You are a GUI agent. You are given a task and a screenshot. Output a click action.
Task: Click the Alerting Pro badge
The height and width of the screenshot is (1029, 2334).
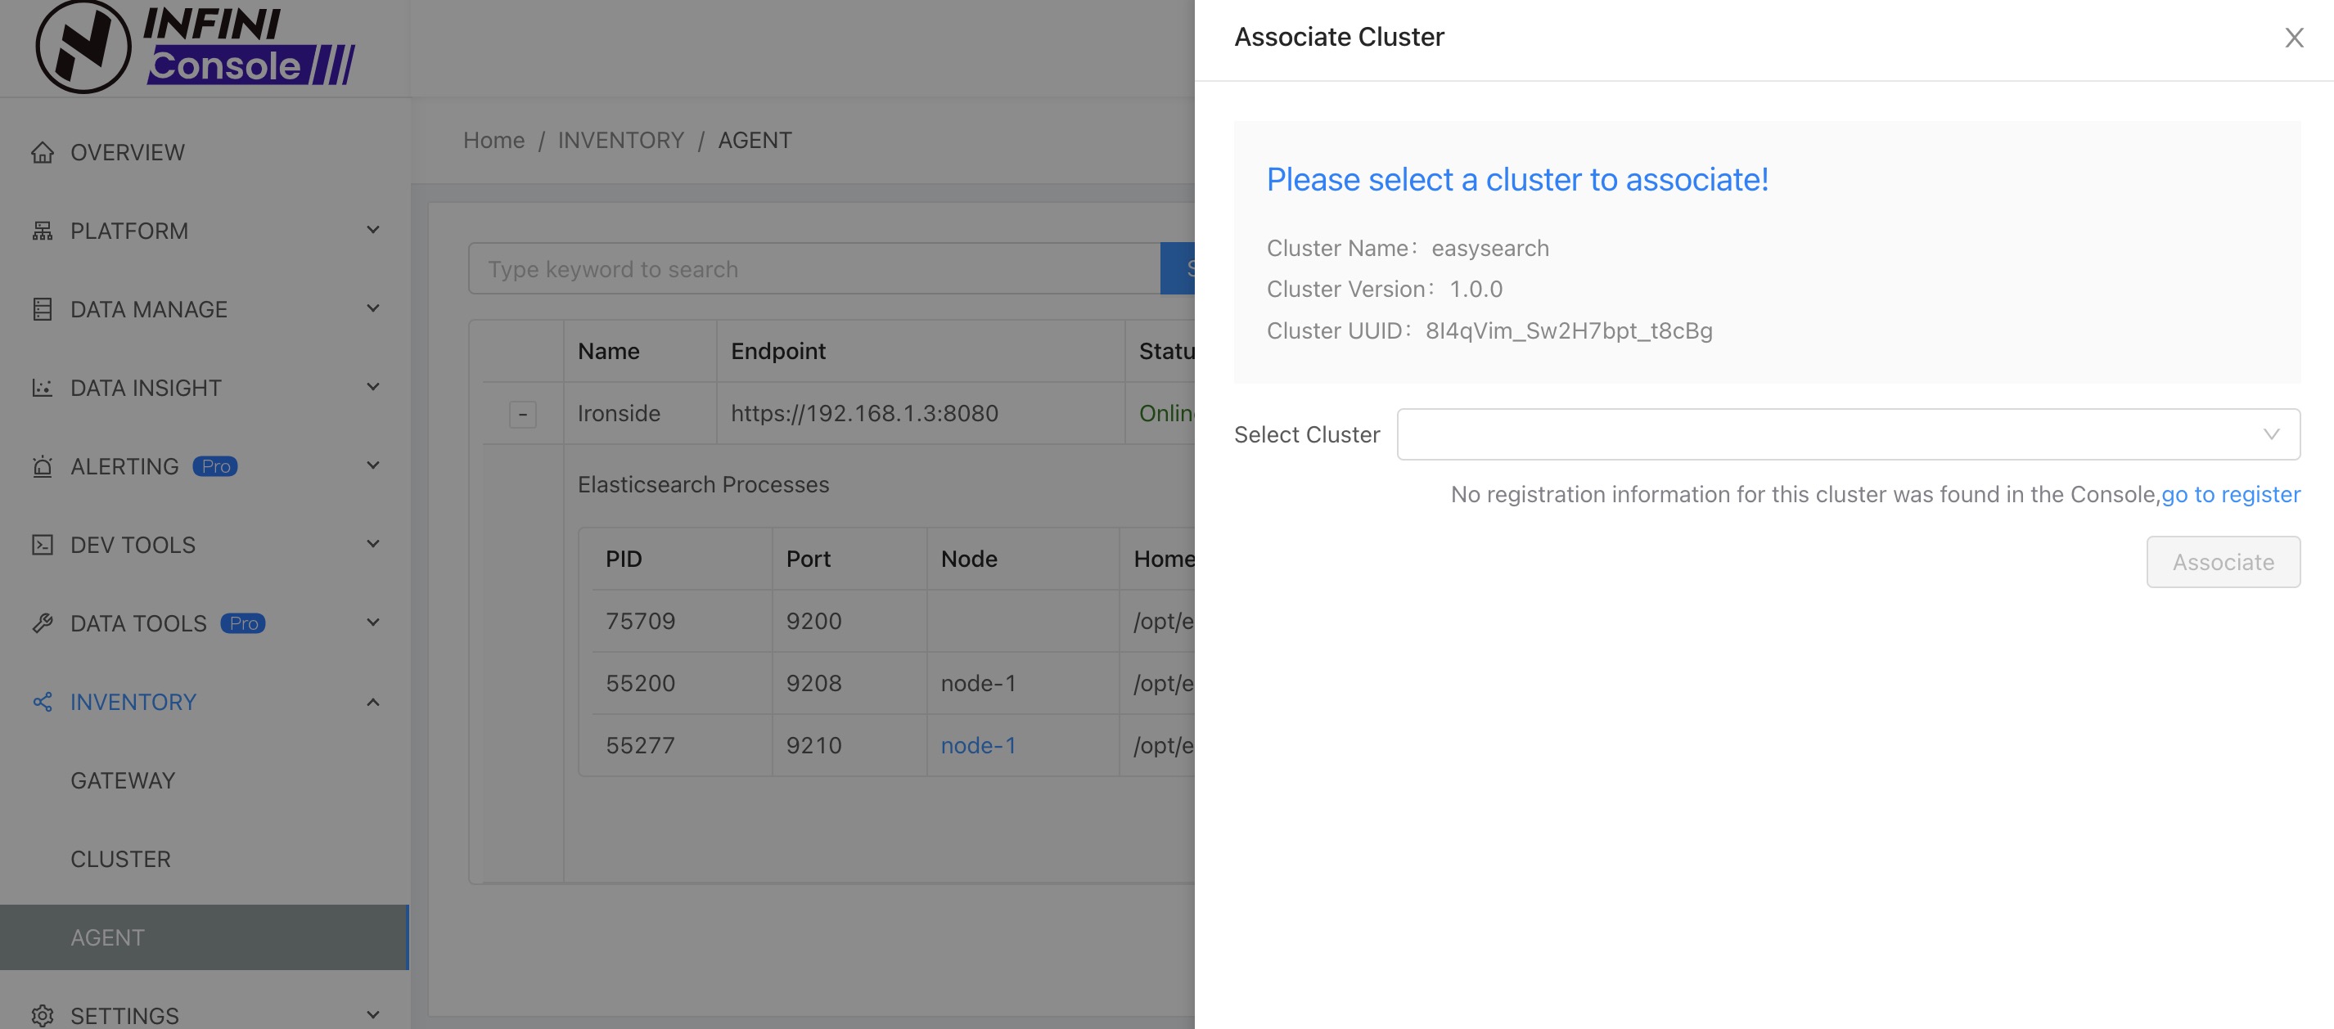(x=214, y=465)
